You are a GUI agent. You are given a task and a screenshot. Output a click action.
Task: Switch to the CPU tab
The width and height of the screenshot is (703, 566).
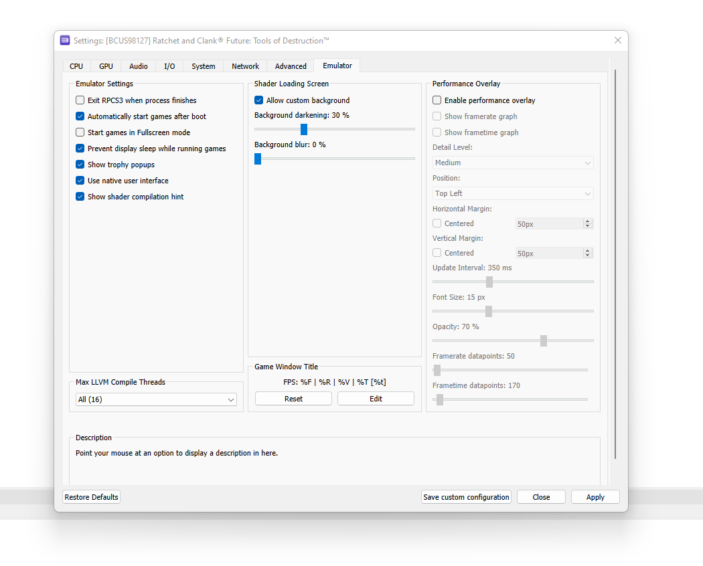point(76,66)
